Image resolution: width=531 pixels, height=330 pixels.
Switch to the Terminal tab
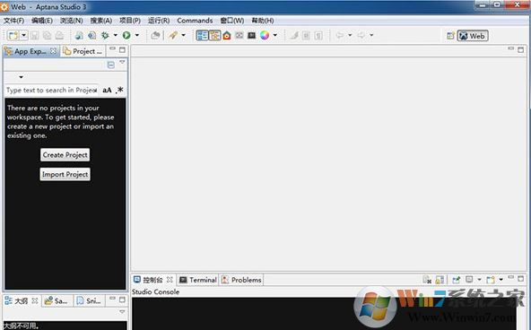click(198, 280)
